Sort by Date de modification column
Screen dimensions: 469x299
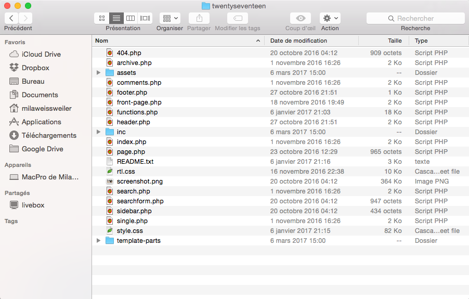(311, 41)
